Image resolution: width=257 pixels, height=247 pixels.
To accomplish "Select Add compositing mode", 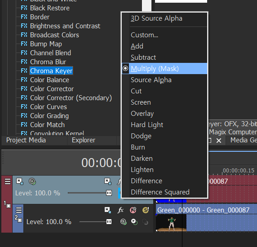I will point(164,46).
